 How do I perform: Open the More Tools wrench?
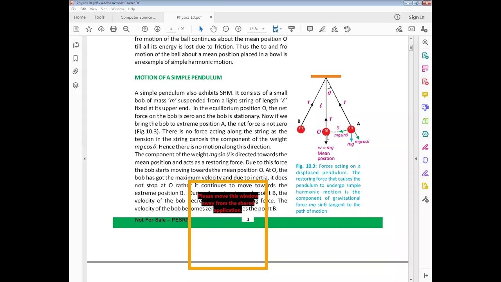click(x=425, y=199)
